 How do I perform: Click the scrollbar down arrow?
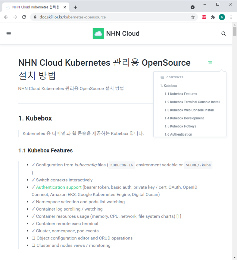[234, 258]
